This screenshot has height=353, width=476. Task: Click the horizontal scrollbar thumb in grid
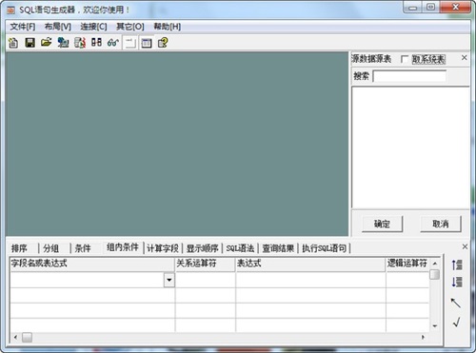point(27,337)
